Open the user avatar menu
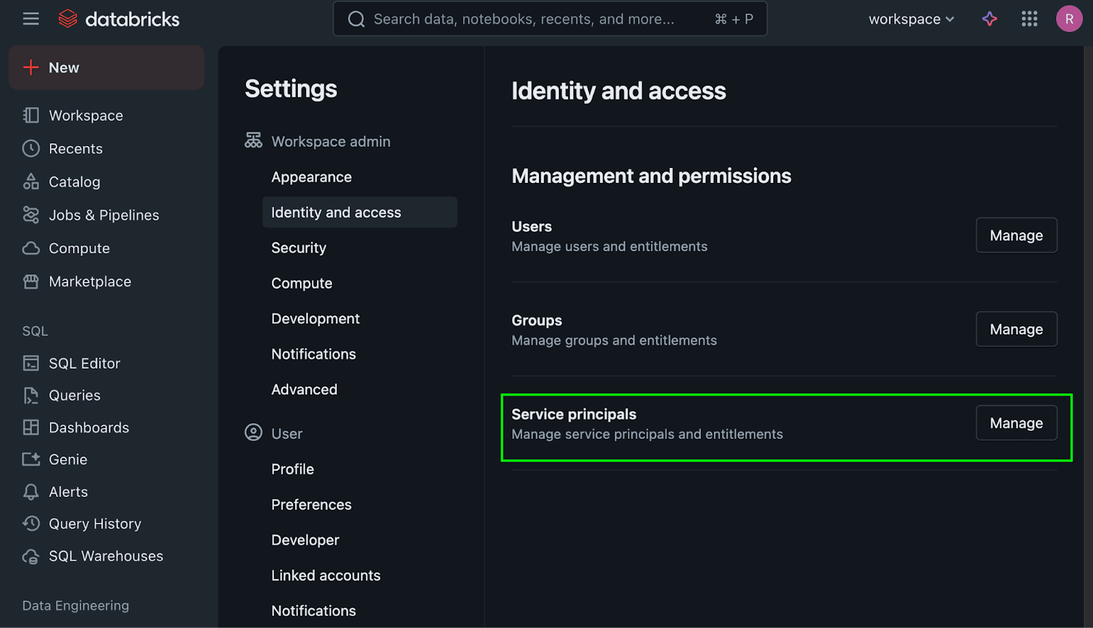 point(1068,19)
